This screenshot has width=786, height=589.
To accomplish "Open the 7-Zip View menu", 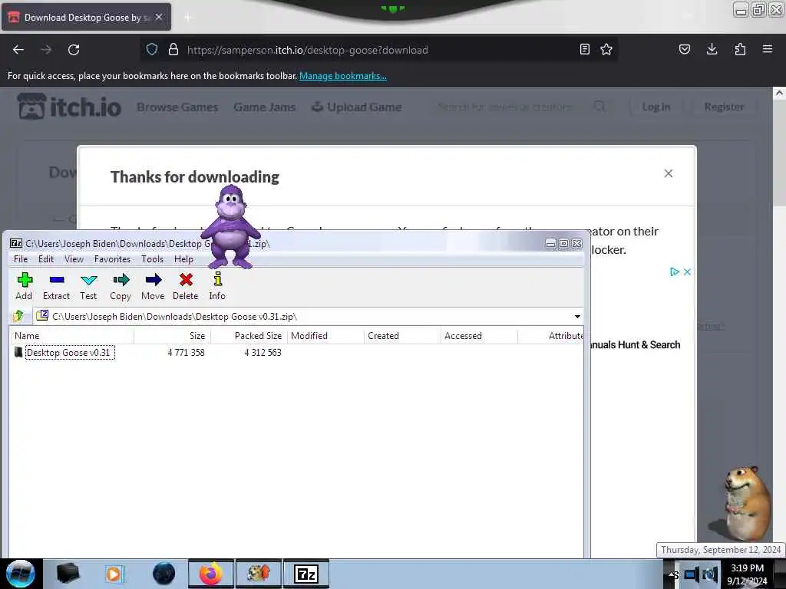I will [74, 259].
